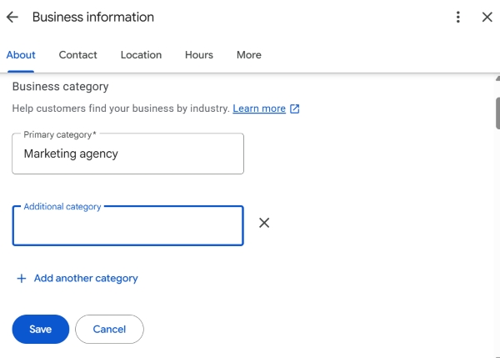Click 'Help customers find your business by industry.' text
The width and height of the screenshot is (500, 358).
(121, 108)
